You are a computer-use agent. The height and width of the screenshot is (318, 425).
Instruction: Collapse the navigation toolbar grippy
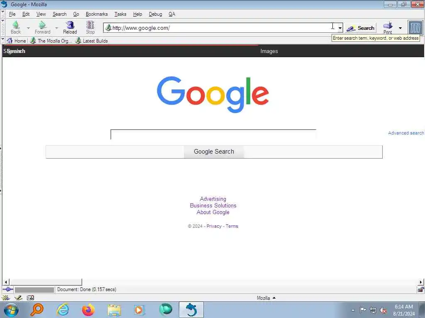pyautogui.click(x=3, y=28)
